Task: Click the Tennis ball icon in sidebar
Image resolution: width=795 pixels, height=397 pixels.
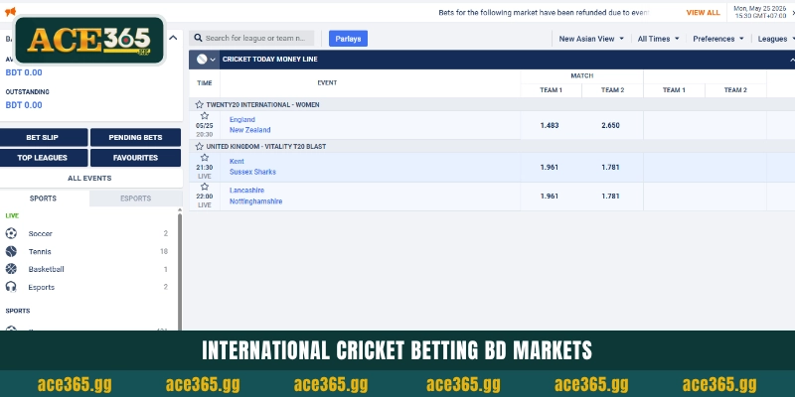Action: click(x=11, y=251)
